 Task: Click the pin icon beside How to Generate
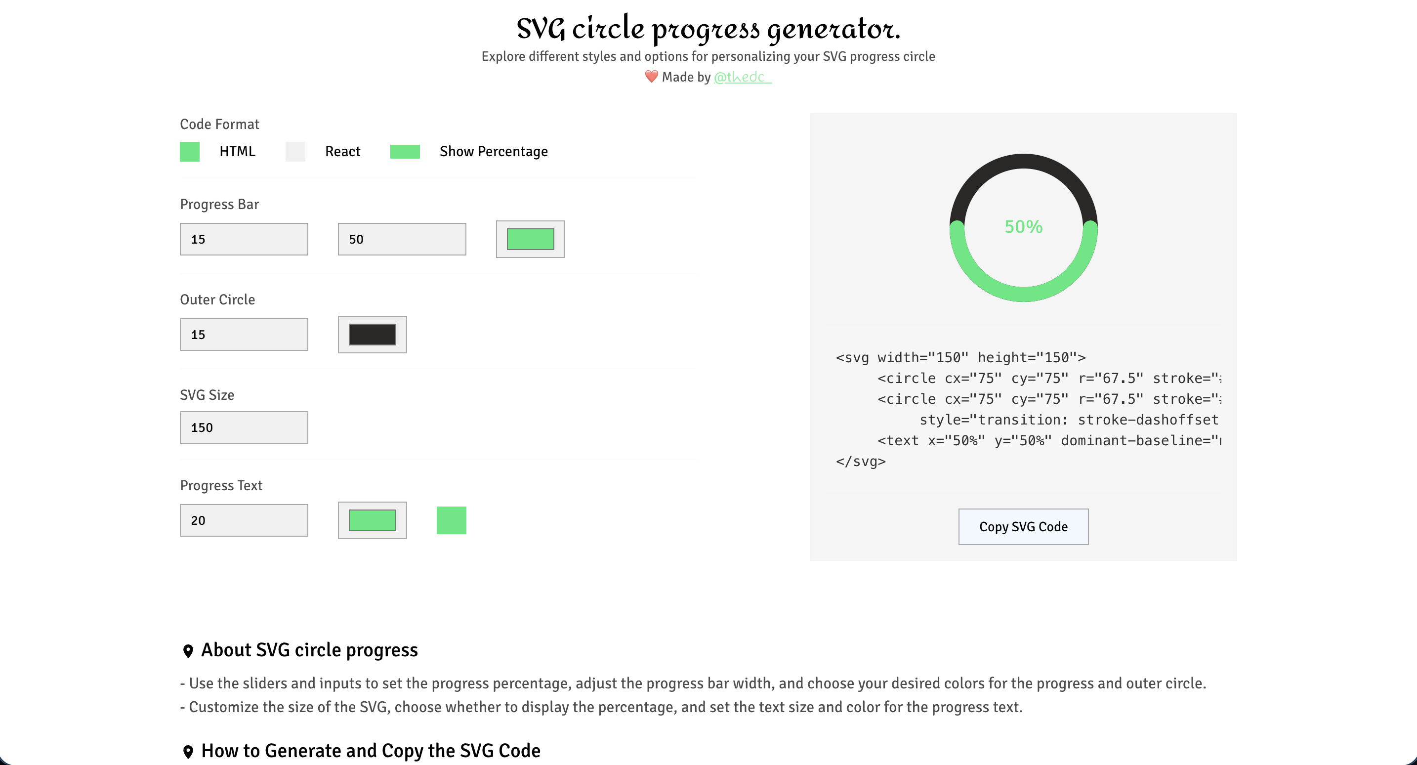pos(188,752)
